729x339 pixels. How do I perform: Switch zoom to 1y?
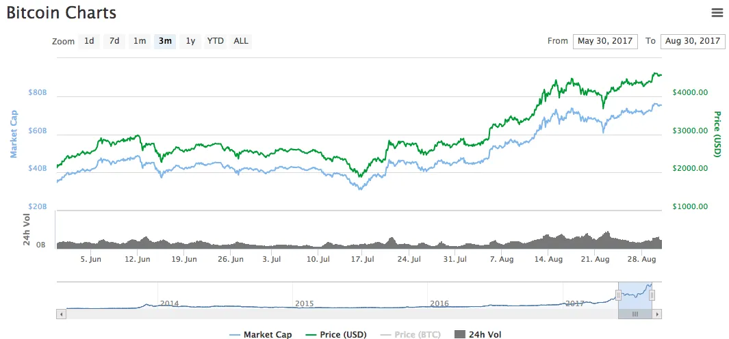pyautogui.click(x=190, y=41)
